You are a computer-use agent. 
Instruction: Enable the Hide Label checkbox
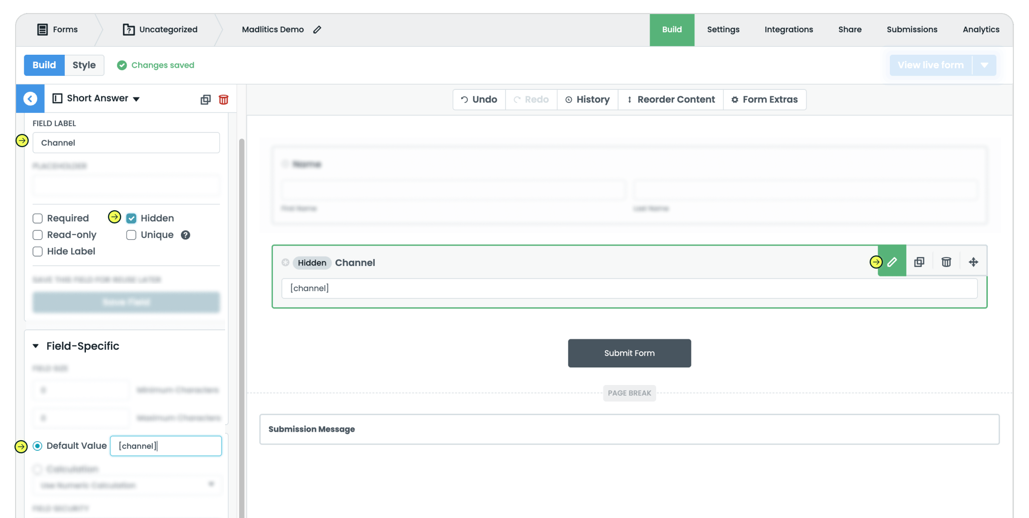[x=38, y=251]
